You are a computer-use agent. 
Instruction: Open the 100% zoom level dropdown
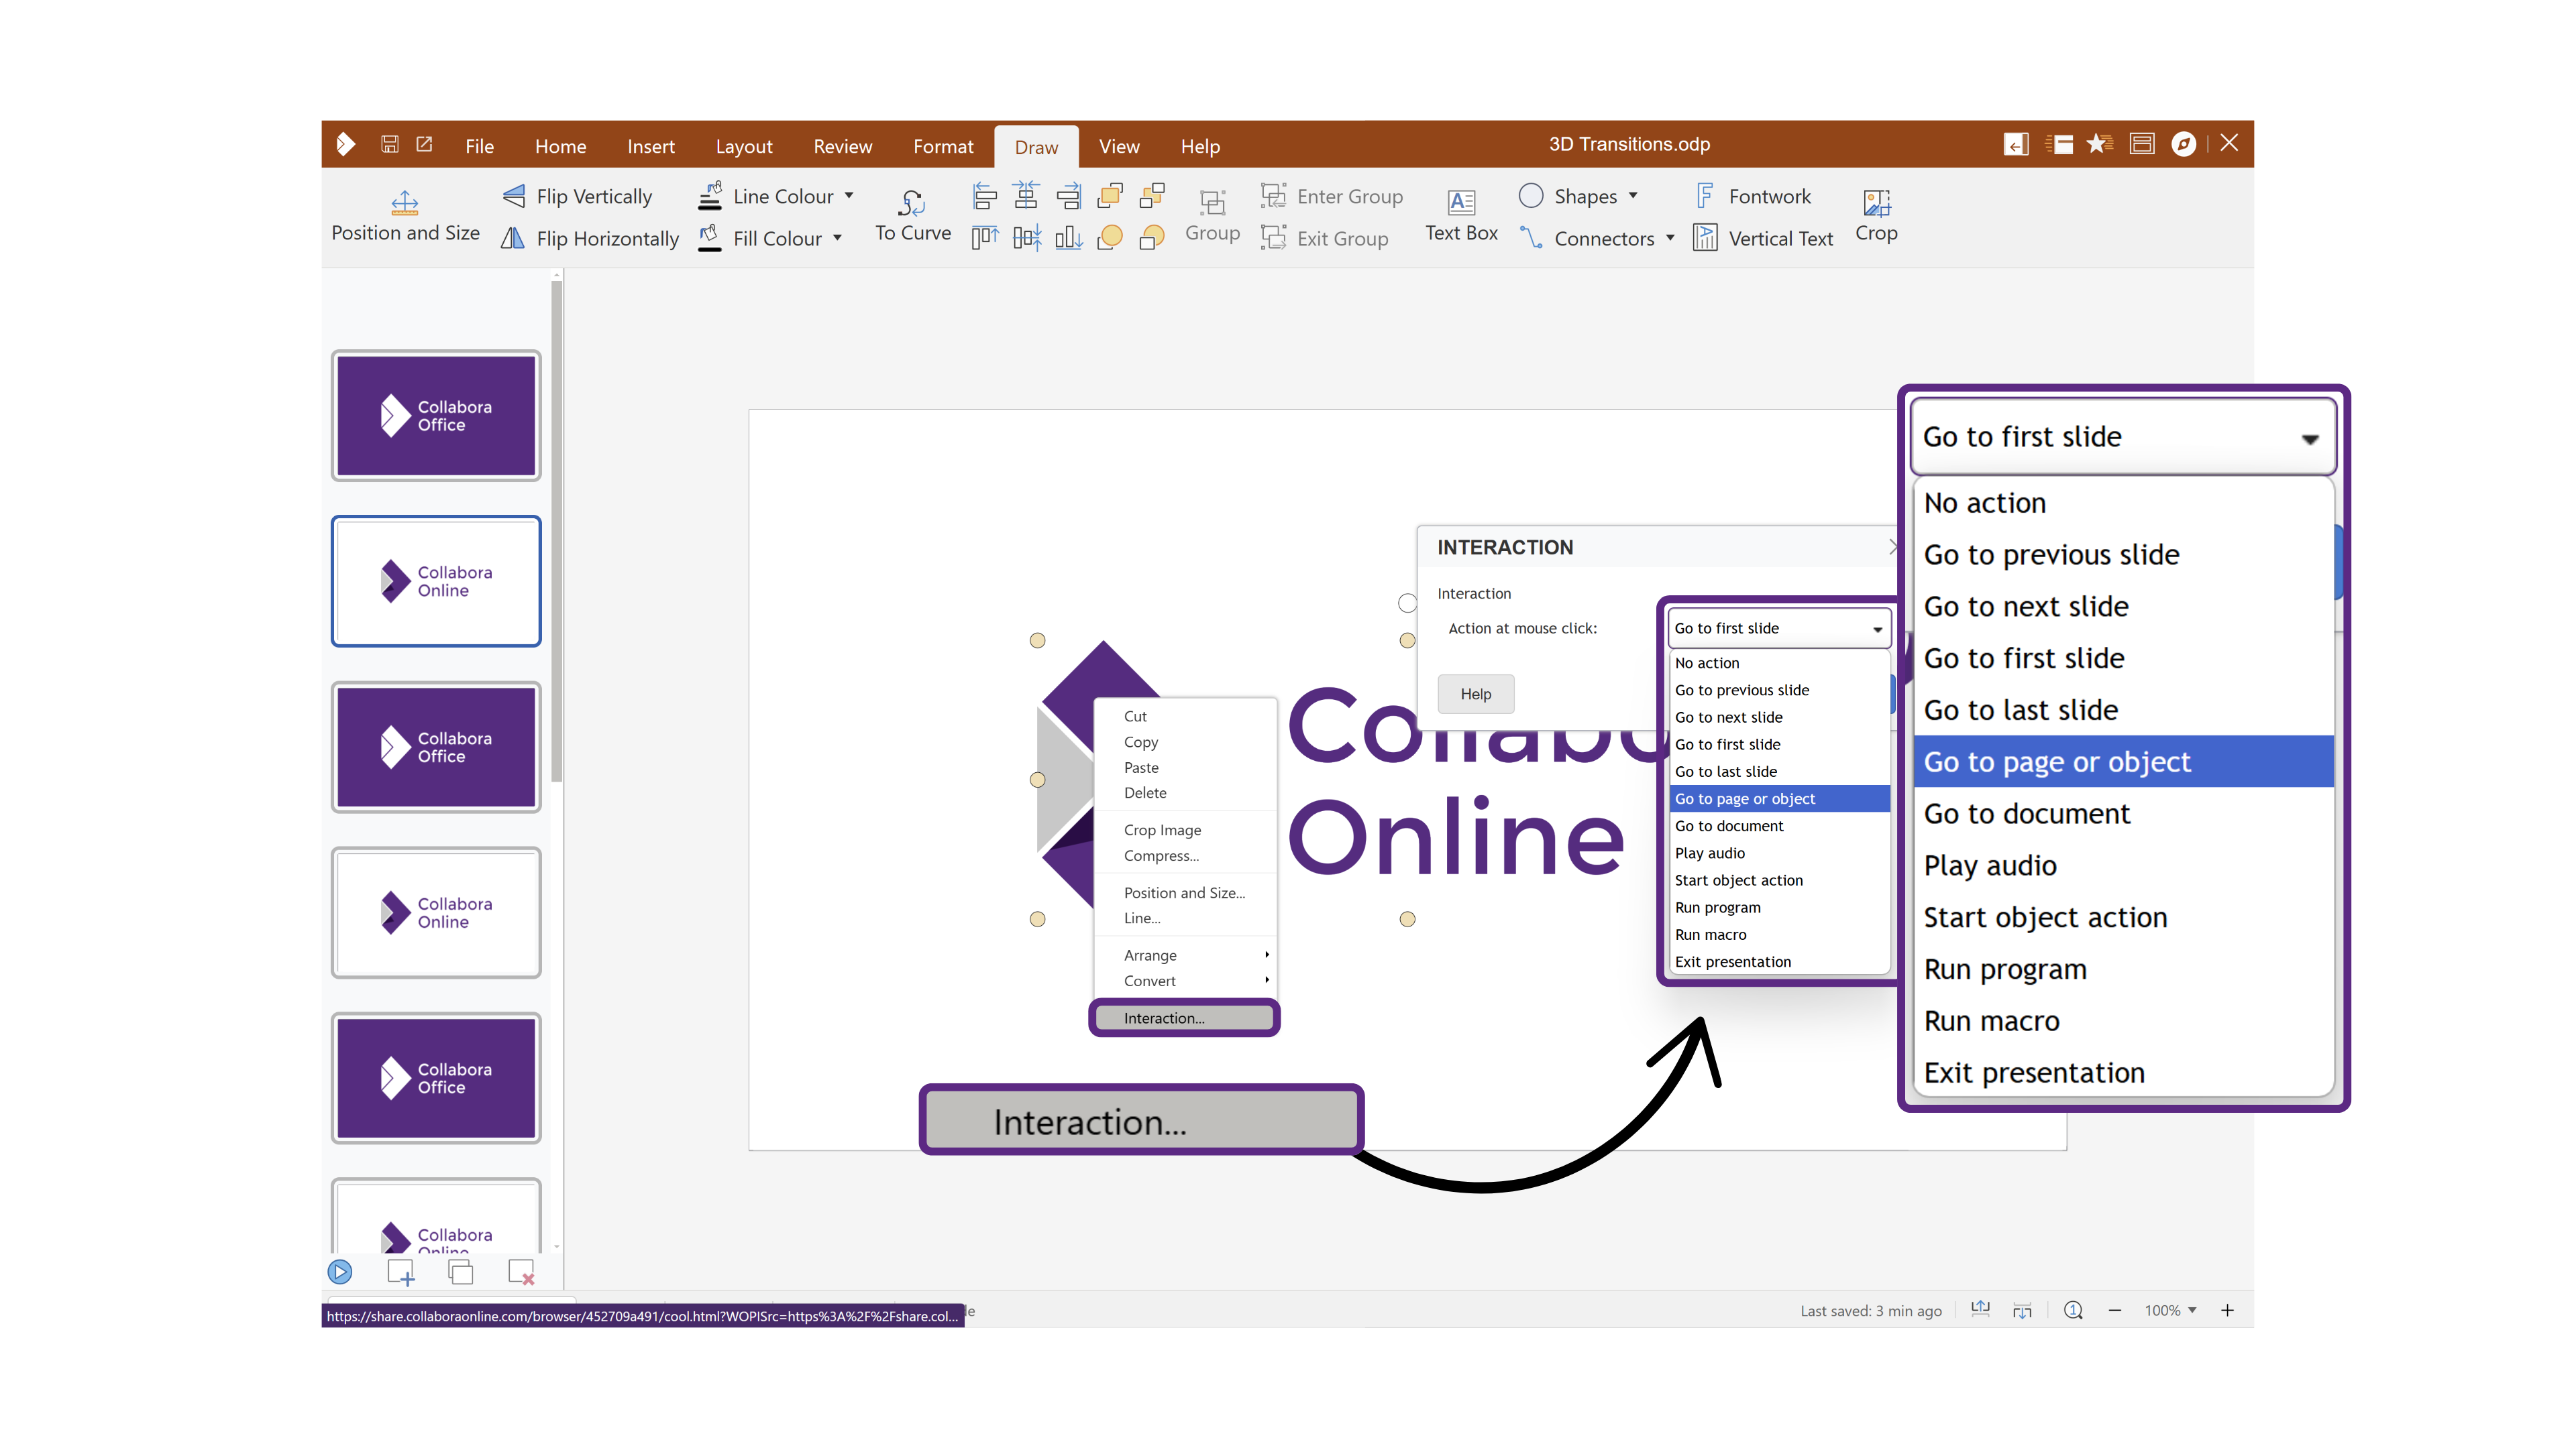2170,1310
